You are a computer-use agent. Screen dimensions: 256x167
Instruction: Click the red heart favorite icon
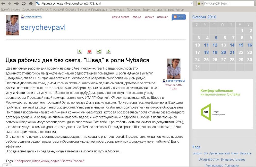pos(89,51)
